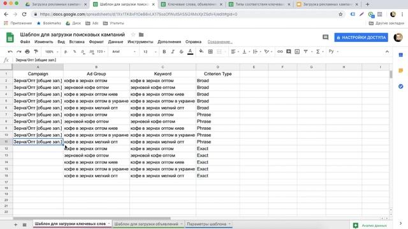The width and height of the screenshot is (408, 229).
Task: Select the Paint format tool
Action: pos(36,52)
